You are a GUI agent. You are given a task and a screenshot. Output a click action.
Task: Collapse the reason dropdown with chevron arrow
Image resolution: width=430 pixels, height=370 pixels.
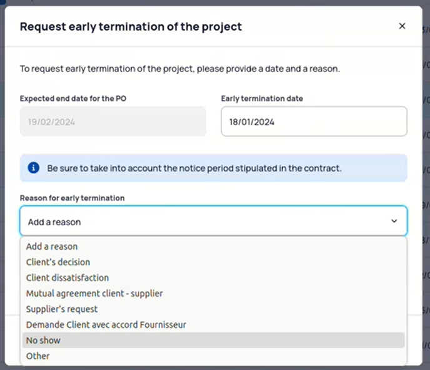coord(394,221)
